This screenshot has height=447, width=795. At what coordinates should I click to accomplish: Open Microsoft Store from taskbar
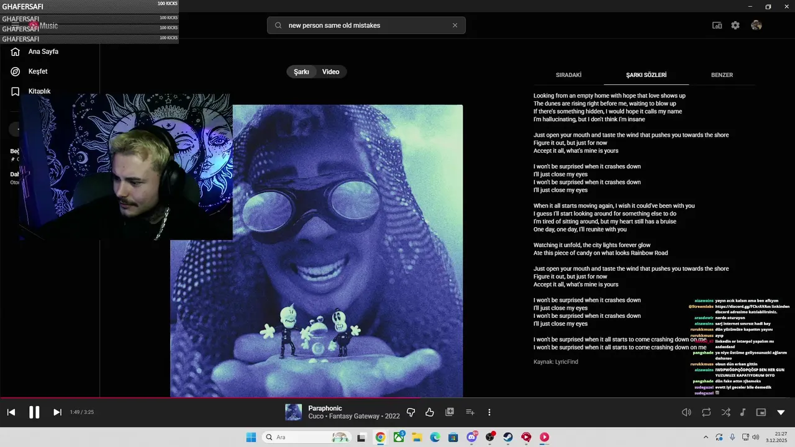453,437
